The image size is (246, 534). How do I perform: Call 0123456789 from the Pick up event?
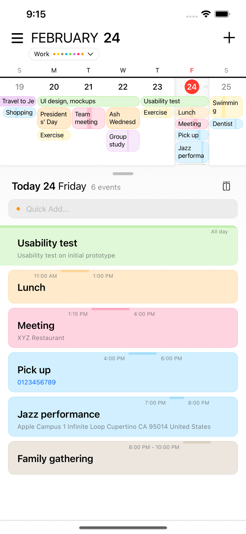(x=37, y=382)
